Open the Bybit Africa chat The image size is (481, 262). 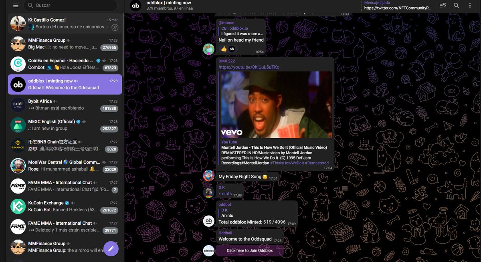pyautogui.click(x=64, y=105)
